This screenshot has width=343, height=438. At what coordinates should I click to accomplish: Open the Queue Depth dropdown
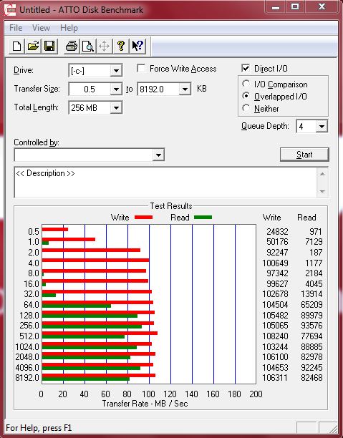click(x=322, y=127)
